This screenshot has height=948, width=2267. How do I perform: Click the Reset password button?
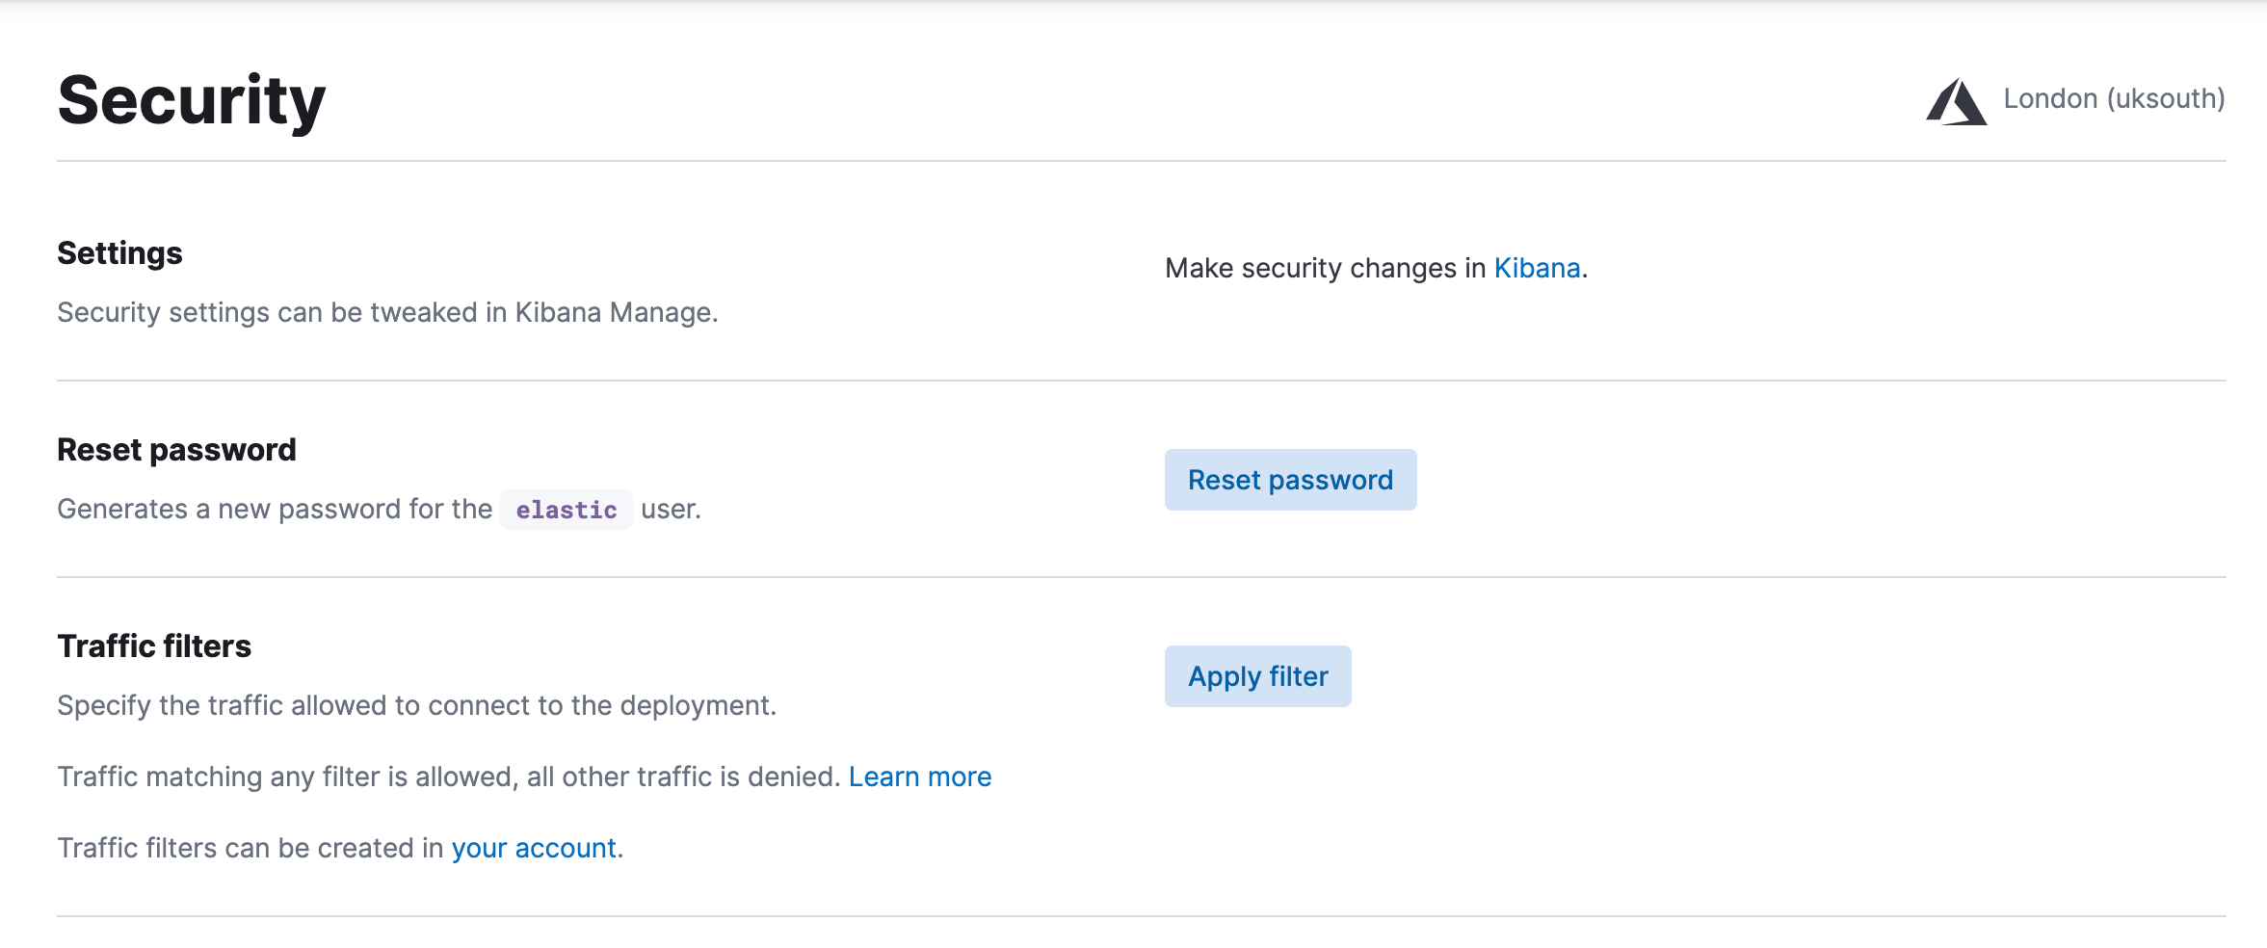pos(1290,479)
